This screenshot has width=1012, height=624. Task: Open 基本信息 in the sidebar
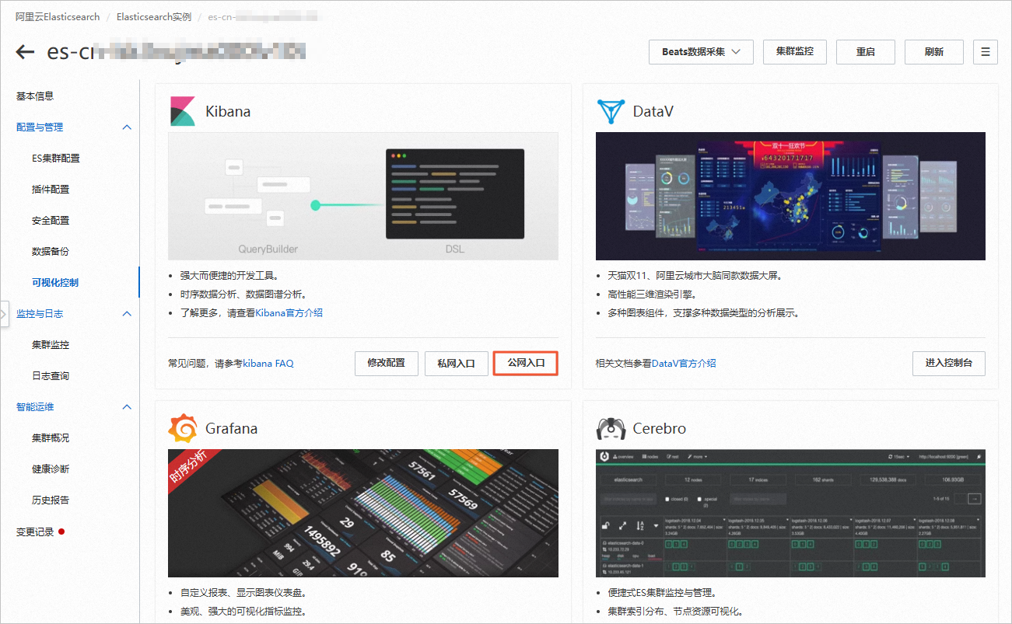tap(35, 96)
